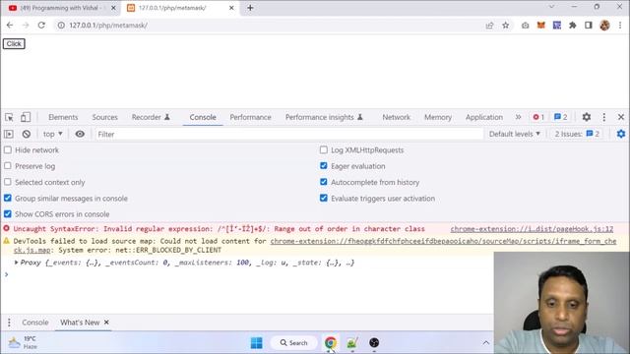
Task: Close the What's New drawer tab
Action: [106, 323]
